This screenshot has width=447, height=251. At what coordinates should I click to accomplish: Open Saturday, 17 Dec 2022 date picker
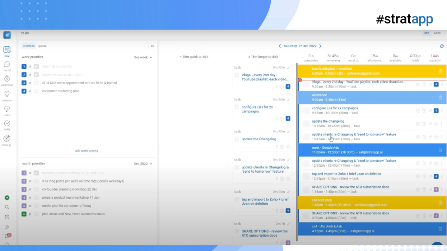[x=300, y=46]
